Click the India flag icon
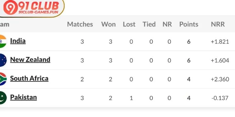This screenshot has height=117, width=235. 3,41
